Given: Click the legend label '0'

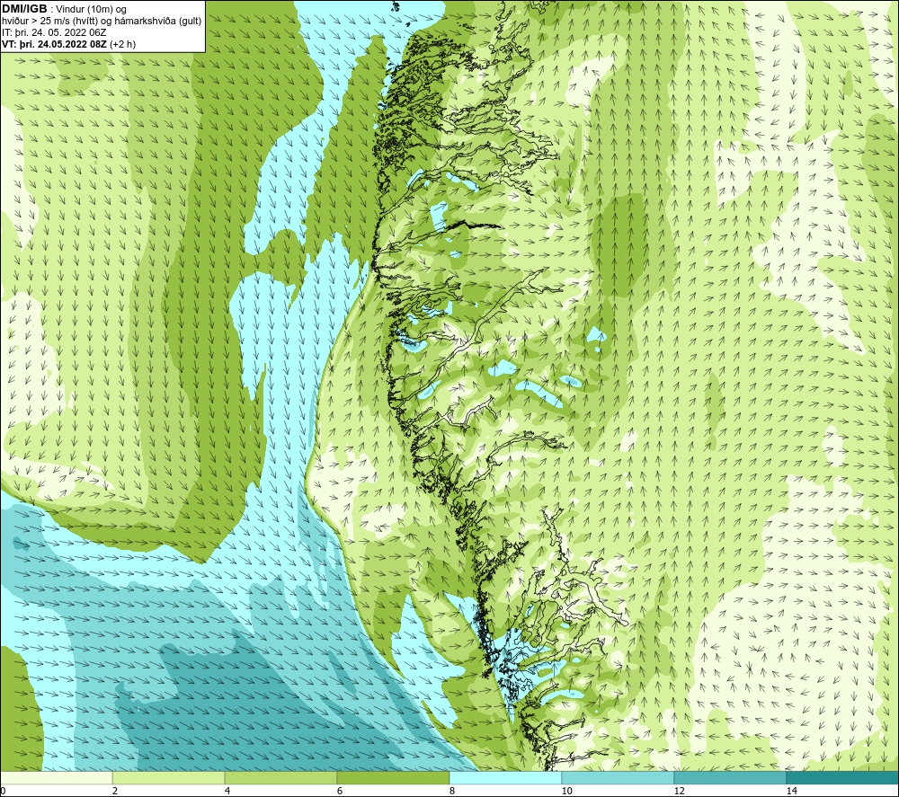Looking at the screenshot, I should pos(3,791).
